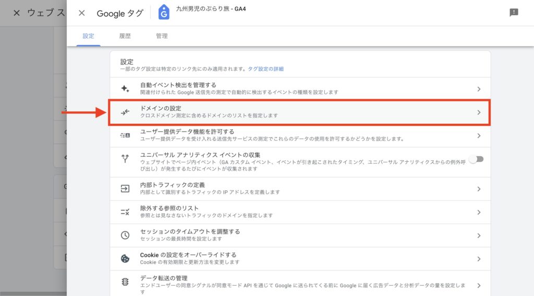Open 除外する参照のリスト setting
The width and height of the screenshot is (534, 296).
click(x=300, y=212)
